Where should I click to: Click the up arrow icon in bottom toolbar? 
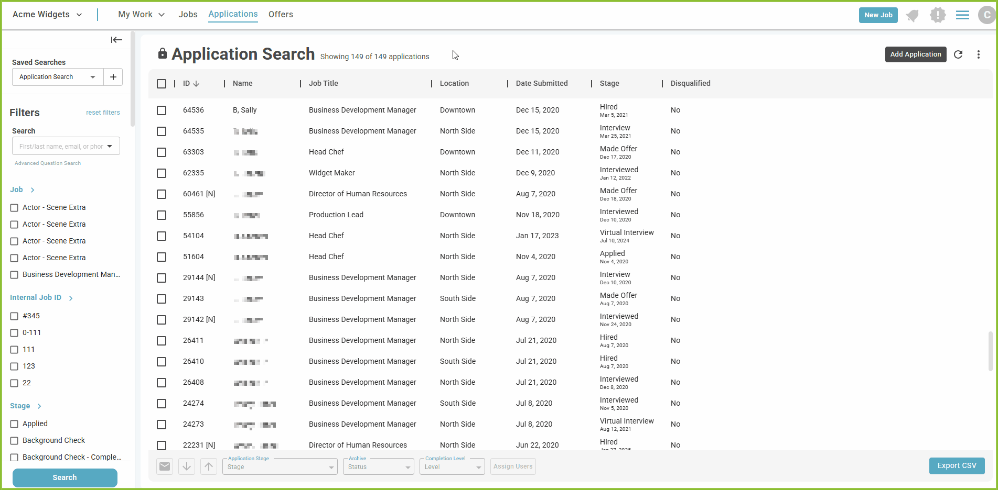[209, 466]
